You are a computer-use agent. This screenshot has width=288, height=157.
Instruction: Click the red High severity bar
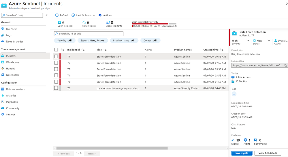pos(150,24)
